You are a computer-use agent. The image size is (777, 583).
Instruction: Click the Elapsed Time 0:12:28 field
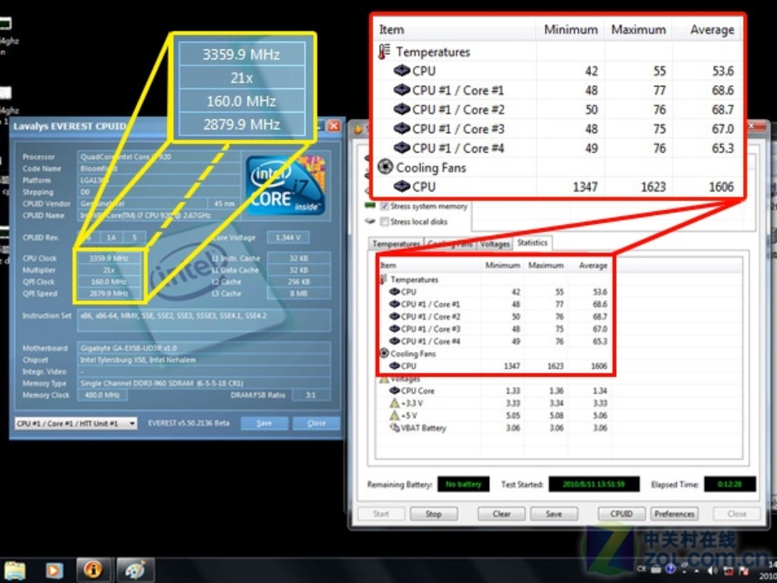[x=730, y=485]
